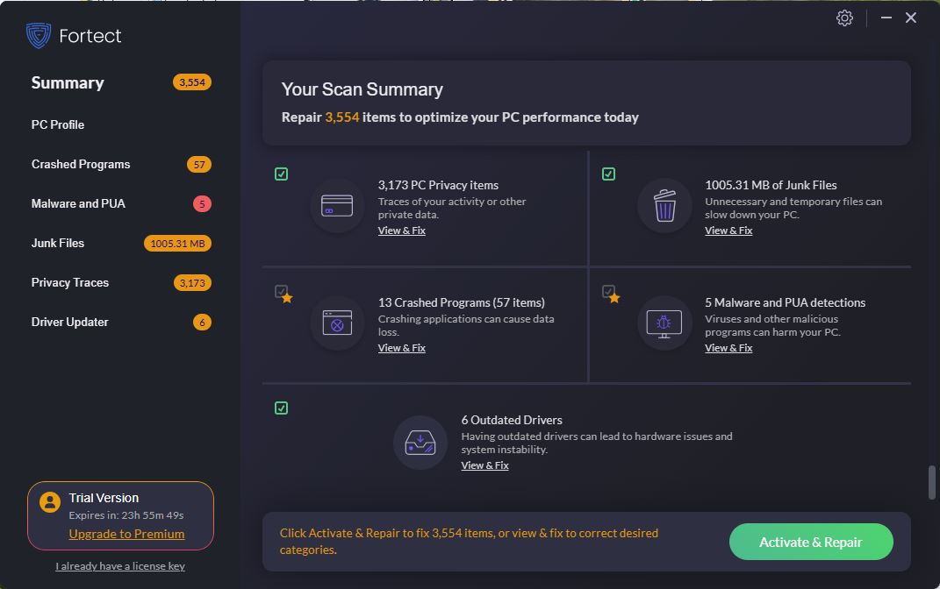The width and height of the screenshot is (940, 589).
Task: Click the PC Privacy card icon
Action: pos(337,206)
